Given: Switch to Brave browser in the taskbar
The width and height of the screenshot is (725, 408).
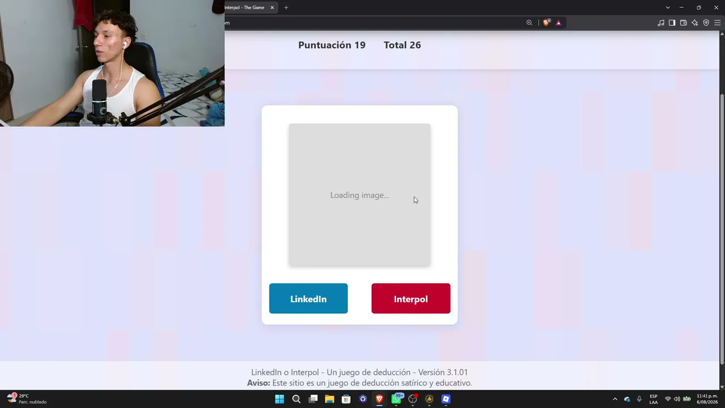Looking at the screenshot, I should click(379, 399).
